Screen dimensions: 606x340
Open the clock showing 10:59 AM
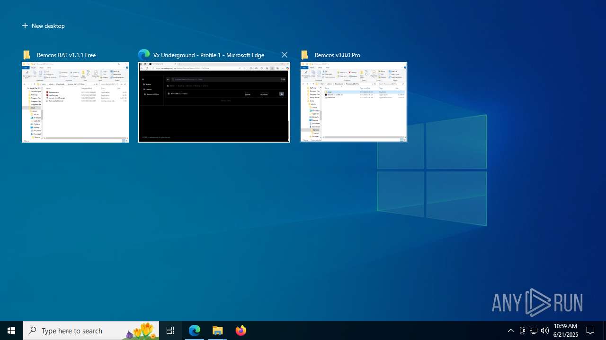pos(566,331)
